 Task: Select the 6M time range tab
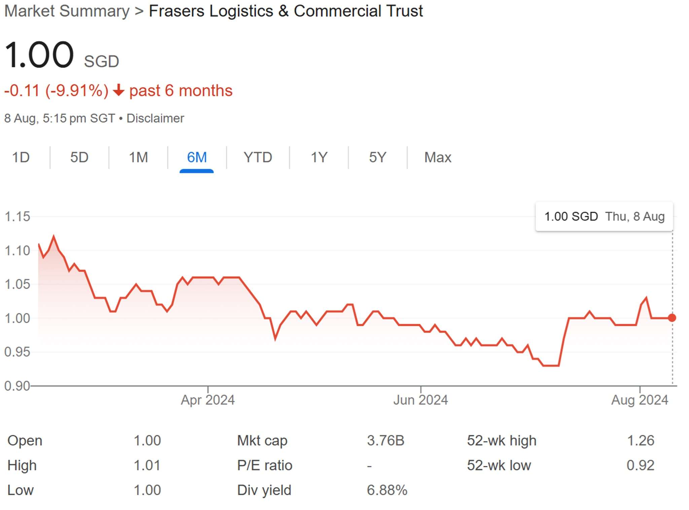(x=197, y=157)
